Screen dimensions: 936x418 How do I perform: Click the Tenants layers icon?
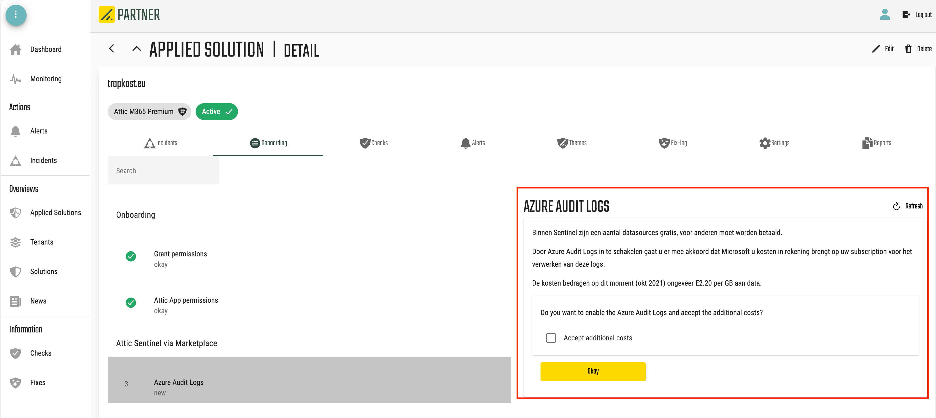(x=16, y=242)
